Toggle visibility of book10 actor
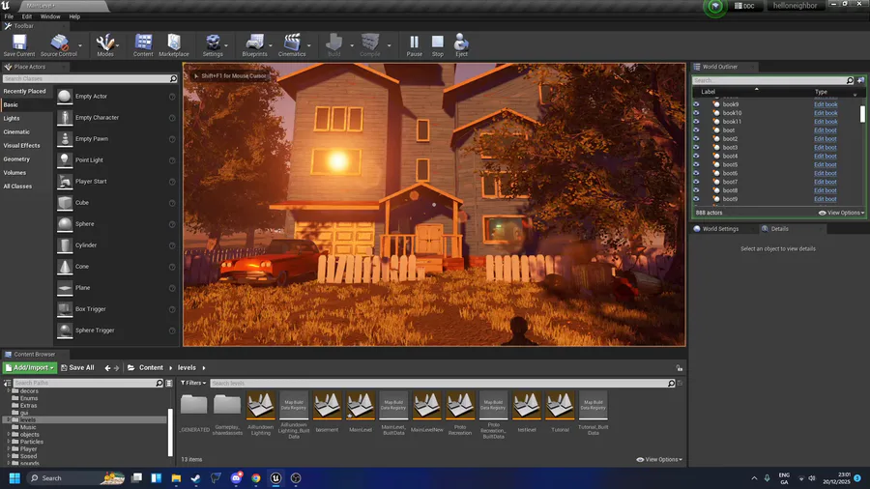Image resolution: width=870 pixels, height=489 pixels. tap(696, 113)
